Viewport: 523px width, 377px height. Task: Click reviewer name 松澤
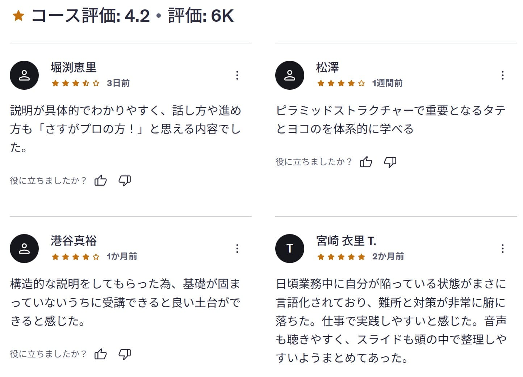coord(326,68)
